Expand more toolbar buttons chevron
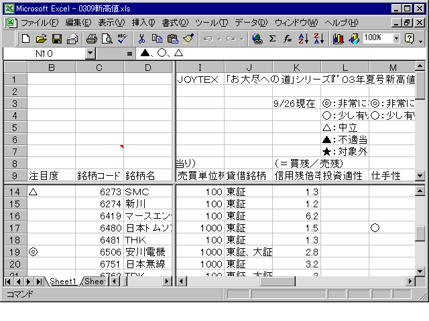 click(421, 41)
